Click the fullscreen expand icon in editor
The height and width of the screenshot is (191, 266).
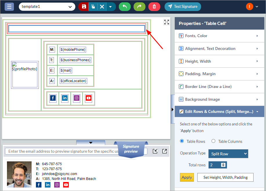[x=166, y=22]
